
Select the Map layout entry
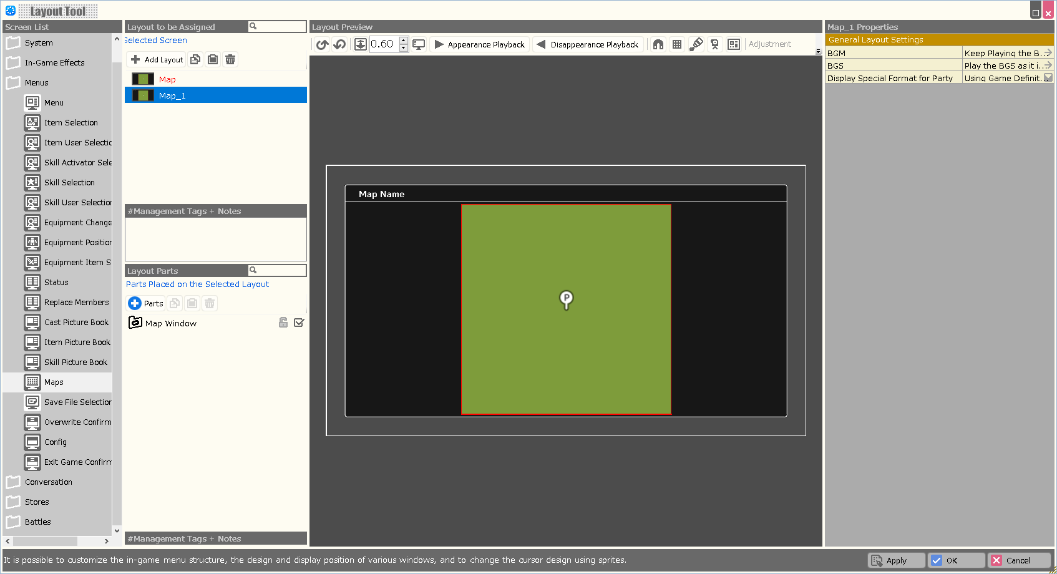(167, 79)
